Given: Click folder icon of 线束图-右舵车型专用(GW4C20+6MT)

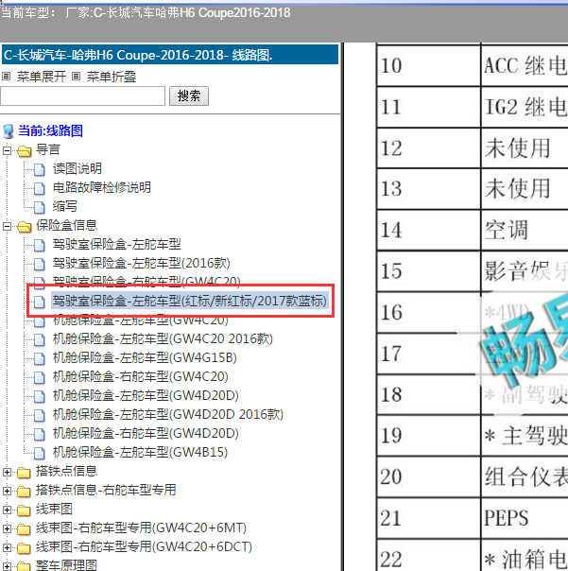Looking at the screenshot, I should point(24,529).
